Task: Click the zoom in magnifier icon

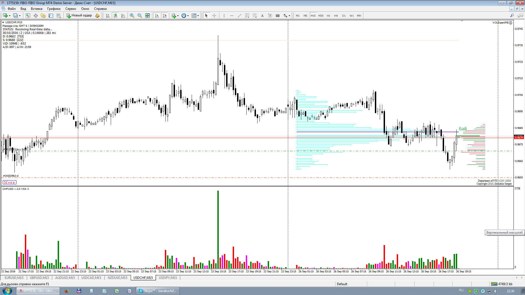Action: pyautogui.click(x=132, y=16)
